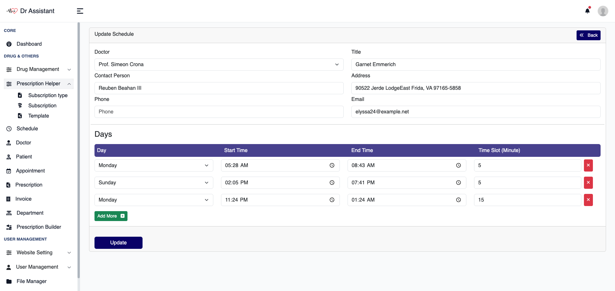
Task: Delete the first Monday schedule row
Action: point(588,165)
